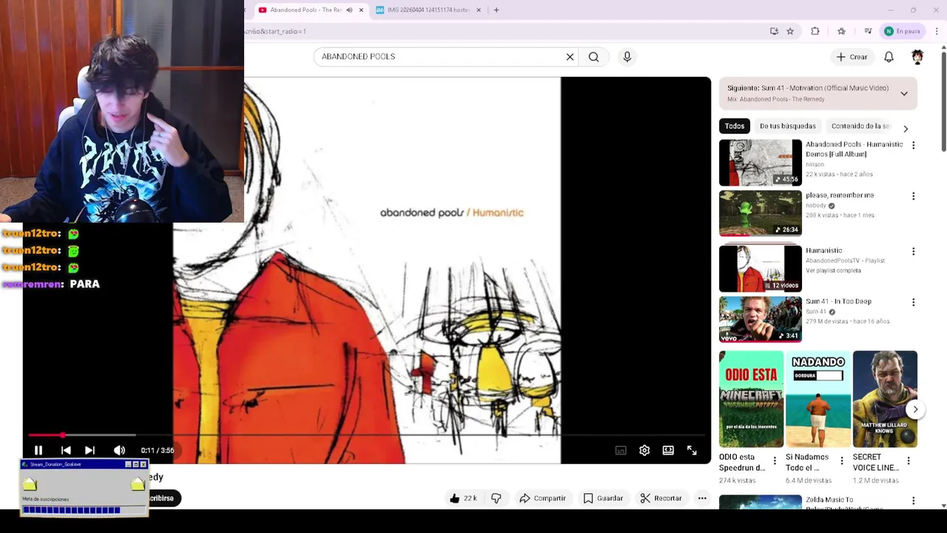Open the options menu for the Humanistic playlist
The height and width of the screenshot is (533, 947).
pos(913,252)
